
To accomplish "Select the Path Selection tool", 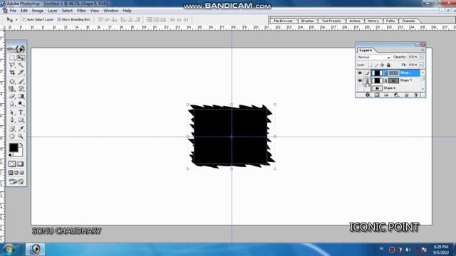I will click(x=12, y=112).
